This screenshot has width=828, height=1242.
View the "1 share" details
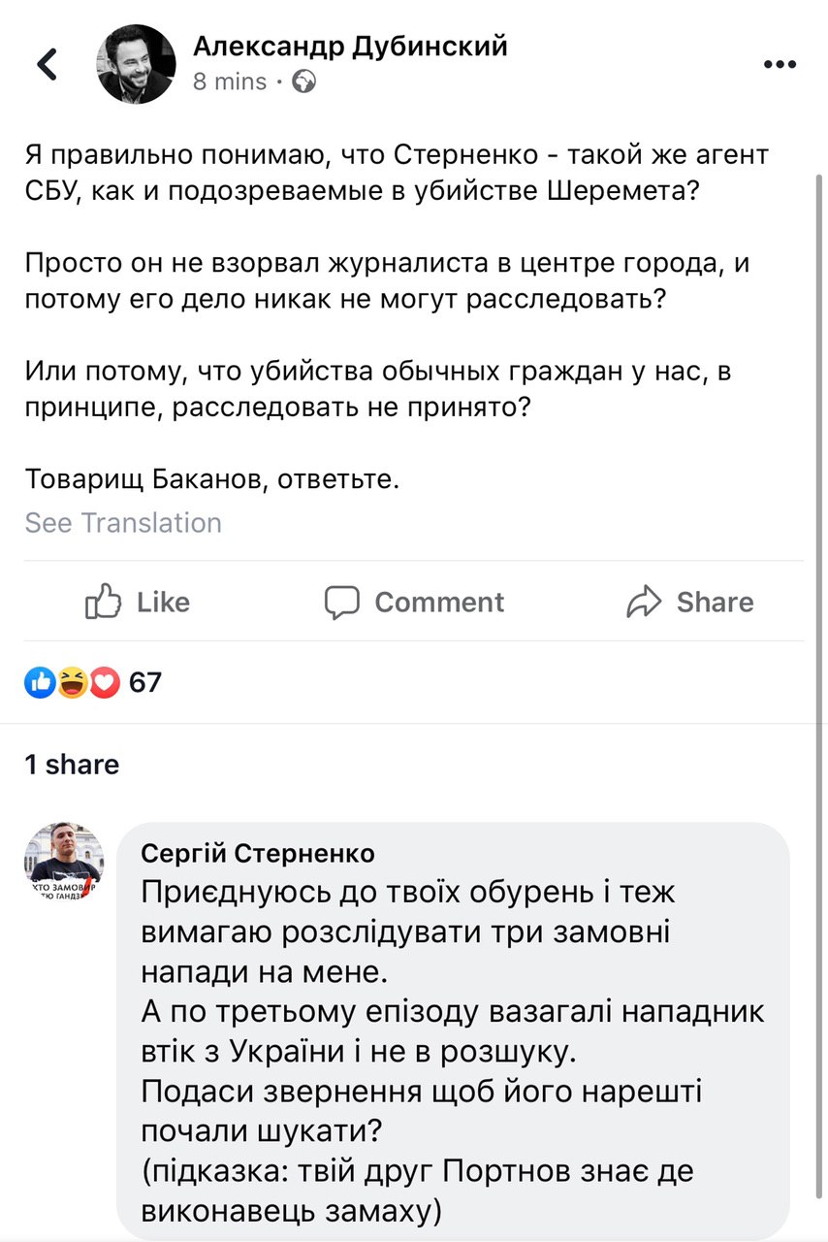pos(72,765)
